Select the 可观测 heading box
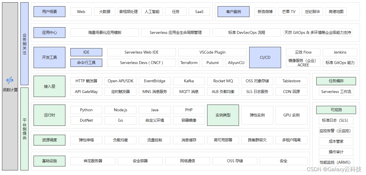This screenshot has width=366, height=175. 336,110
